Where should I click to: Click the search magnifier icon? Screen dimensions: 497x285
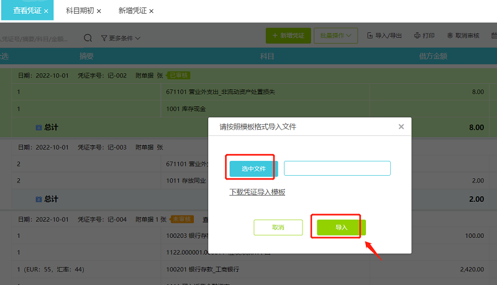[88, 38]
